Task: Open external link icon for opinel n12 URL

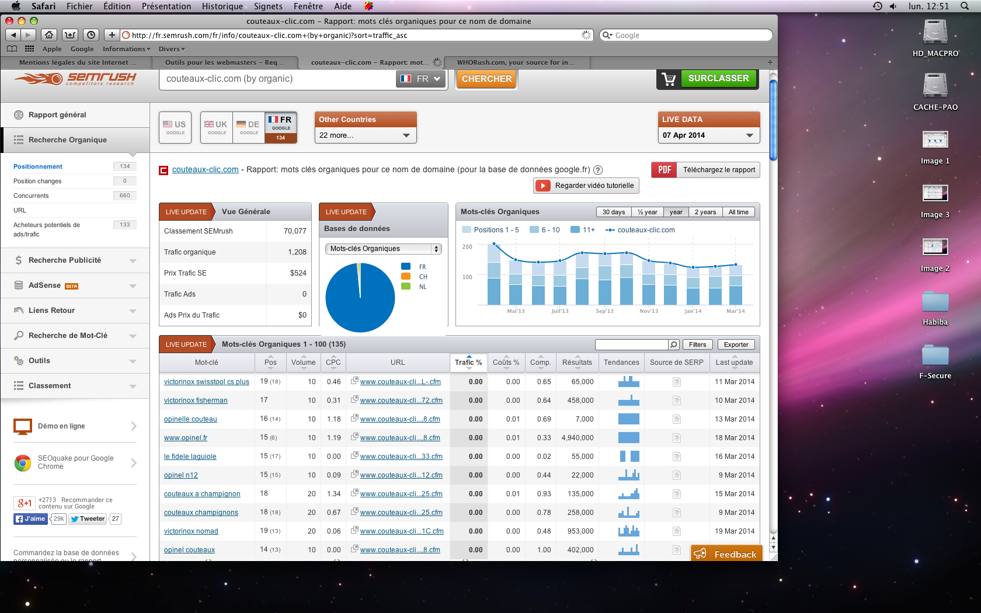Action: pyautogui.click(x=354, y=475)
